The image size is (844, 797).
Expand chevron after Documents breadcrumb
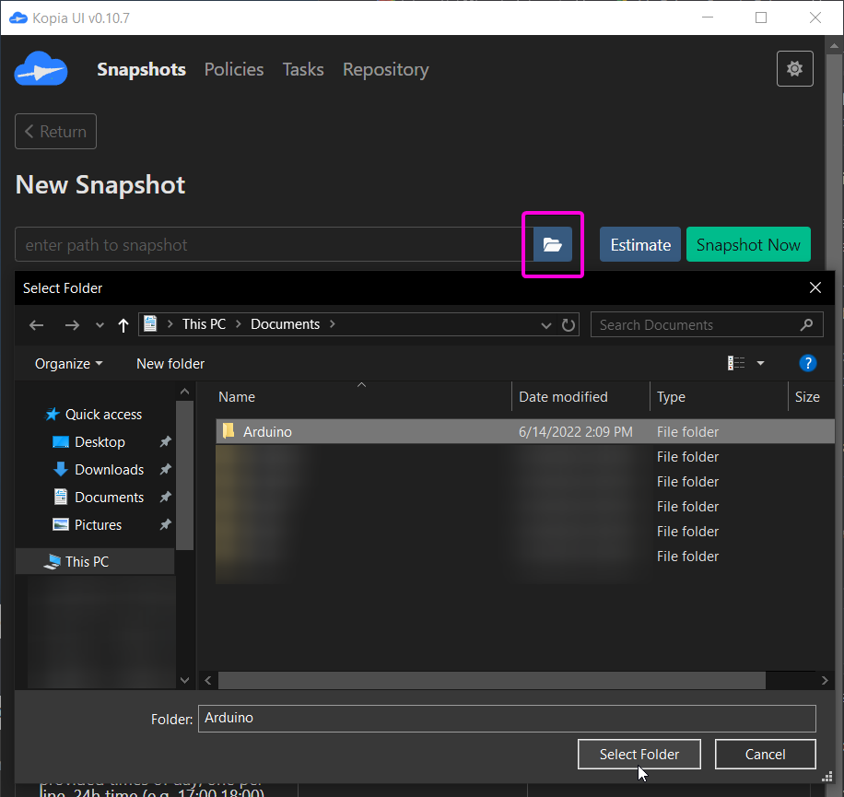(332, 324)
